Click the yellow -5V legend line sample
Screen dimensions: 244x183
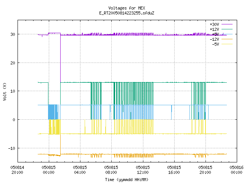tap(227, 44)
